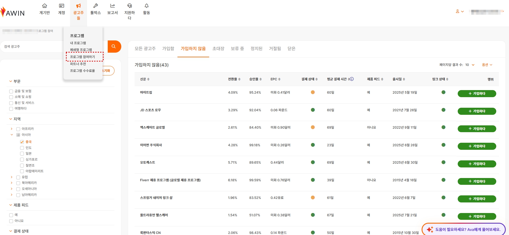Collapse the 제품 피드 filter section
Viewport: 509px width, 235px height.
coord(11,205)
